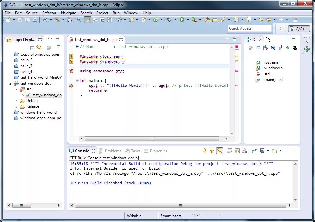Select the hello_3 project

point(26,66)
